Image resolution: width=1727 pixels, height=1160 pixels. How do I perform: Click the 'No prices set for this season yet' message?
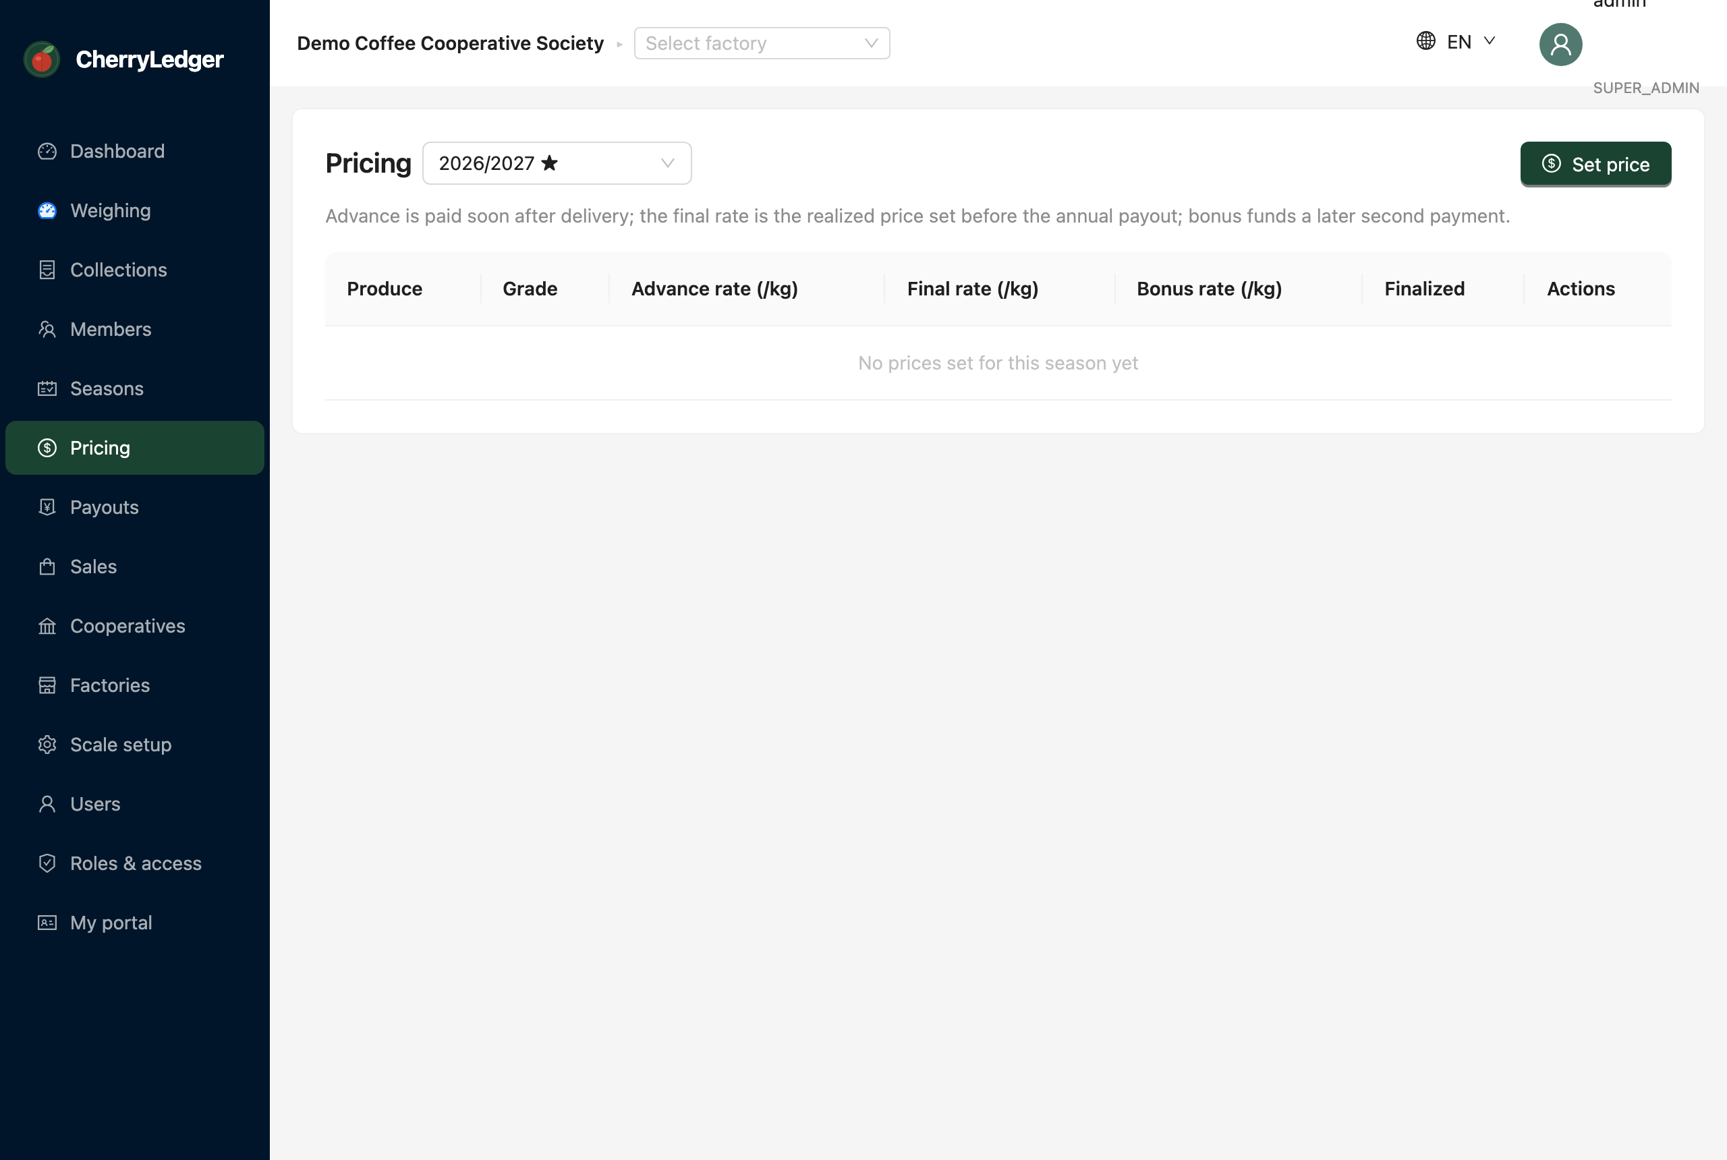coord(998,363)
